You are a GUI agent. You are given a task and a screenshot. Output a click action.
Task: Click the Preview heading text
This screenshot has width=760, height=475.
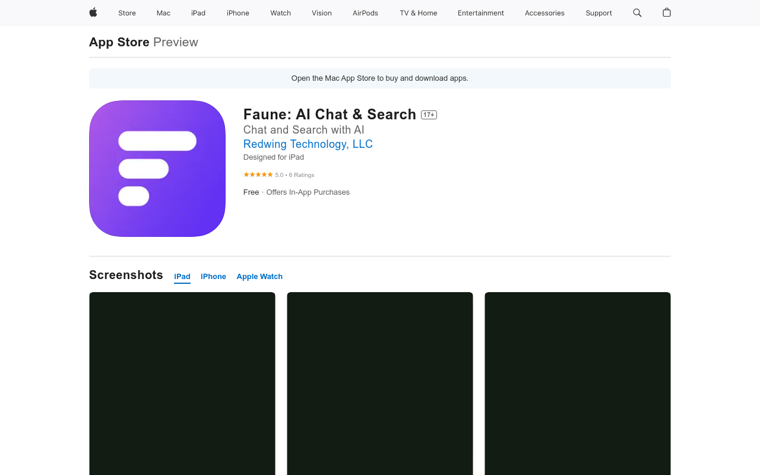(176, 42)
